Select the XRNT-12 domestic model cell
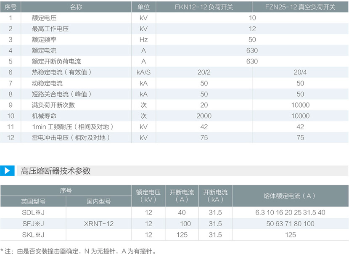 pyautogui.click(x=99, y=224)
